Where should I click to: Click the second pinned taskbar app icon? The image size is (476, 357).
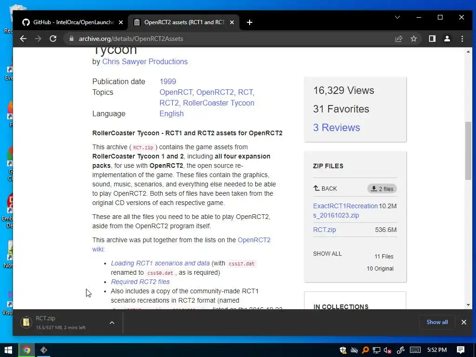43,350
